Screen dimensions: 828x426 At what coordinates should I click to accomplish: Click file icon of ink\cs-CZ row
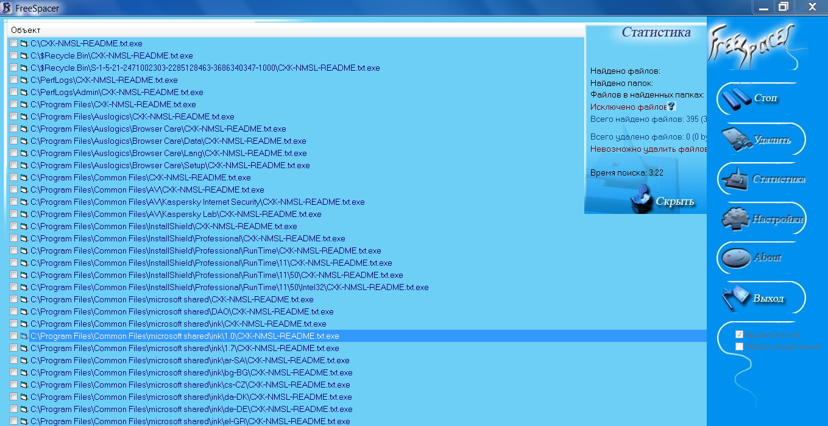pyautogui.click(x=24, y=385)
